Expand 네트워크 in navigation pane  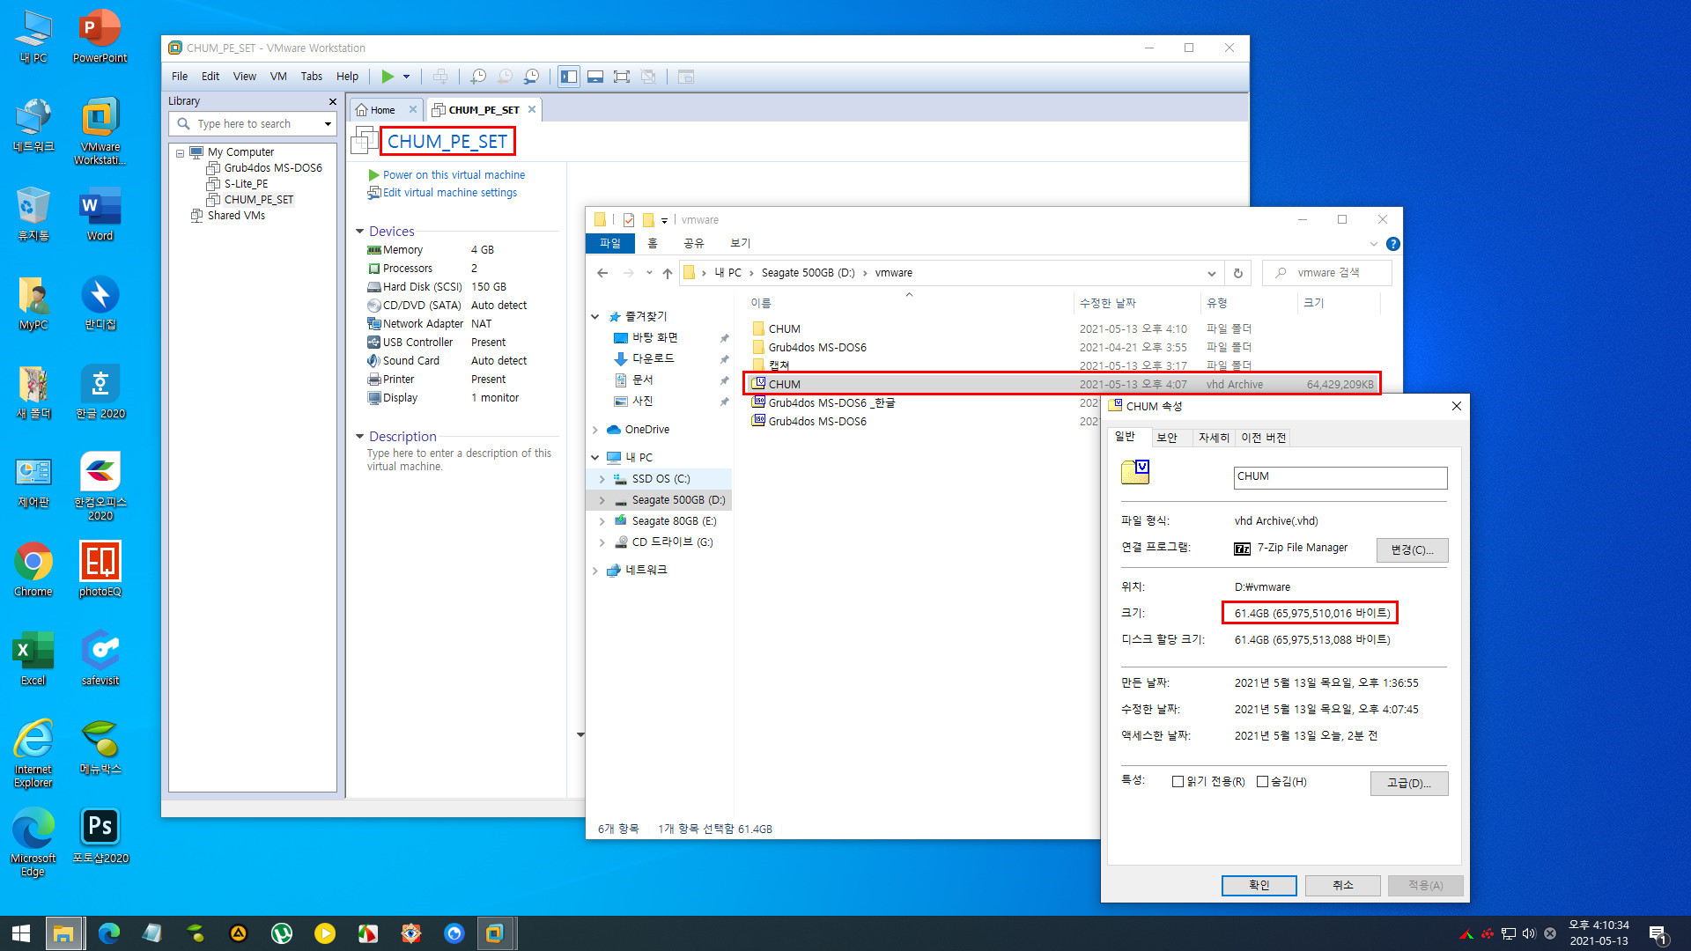pyautogui.click(x=595, y=571)
